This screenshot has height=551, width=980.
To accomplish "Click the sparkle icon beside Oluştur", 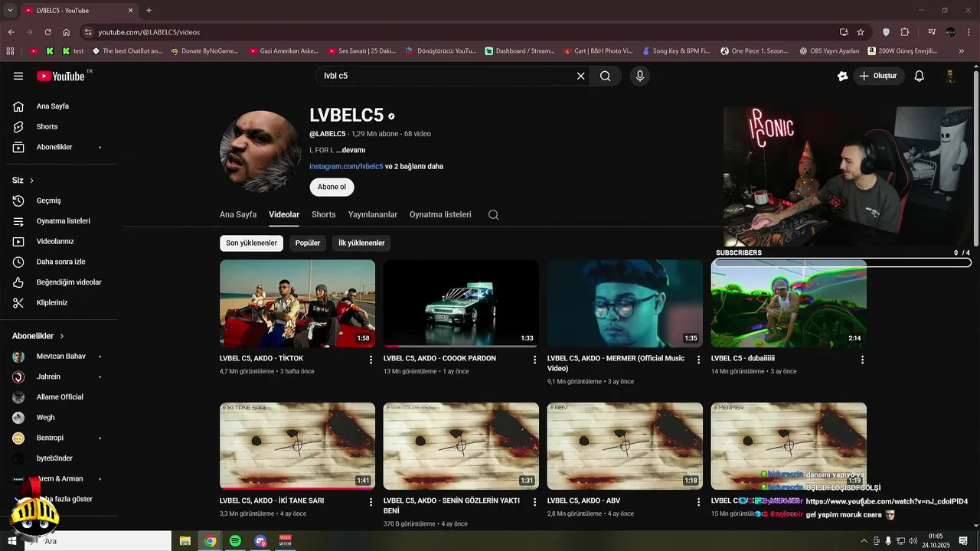I will point(843,76).
